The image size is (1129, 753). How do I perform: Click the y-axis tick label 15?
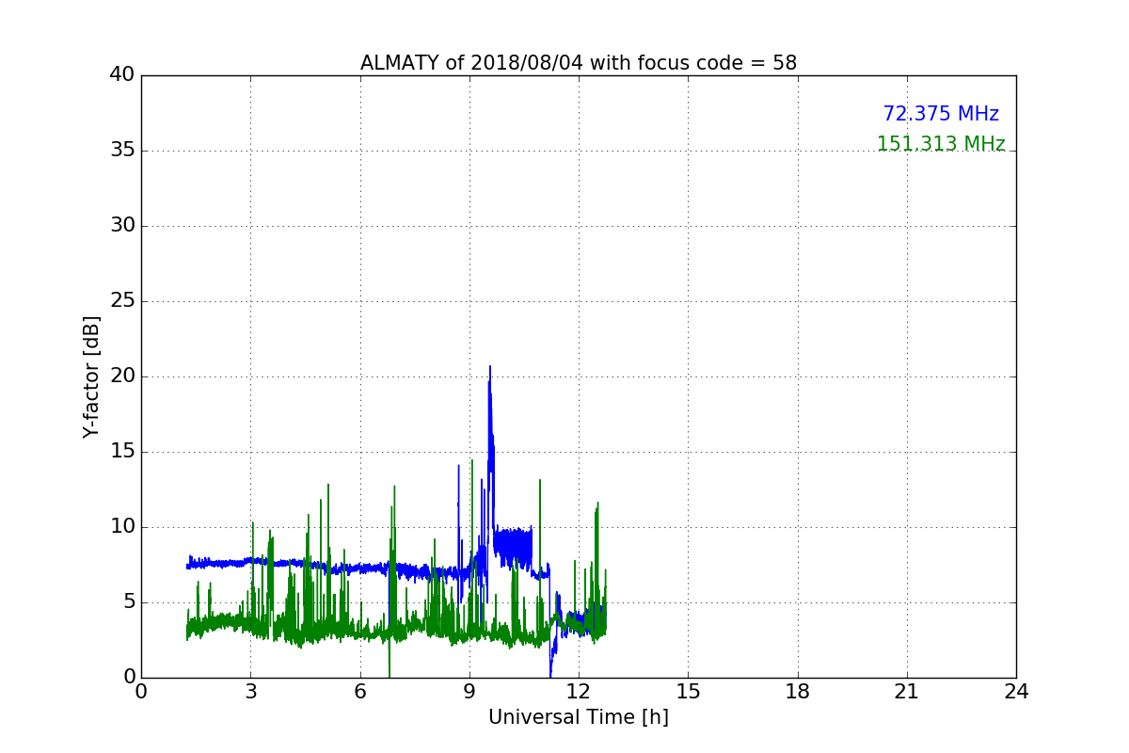pyautogui.click(x=122, y=452)
